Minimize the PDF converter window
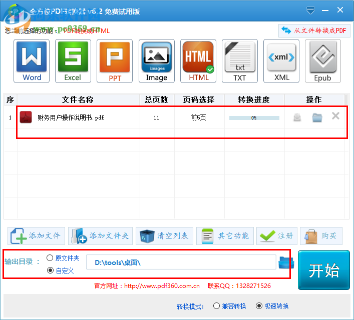The image size is (354, 320). [325, 10]
